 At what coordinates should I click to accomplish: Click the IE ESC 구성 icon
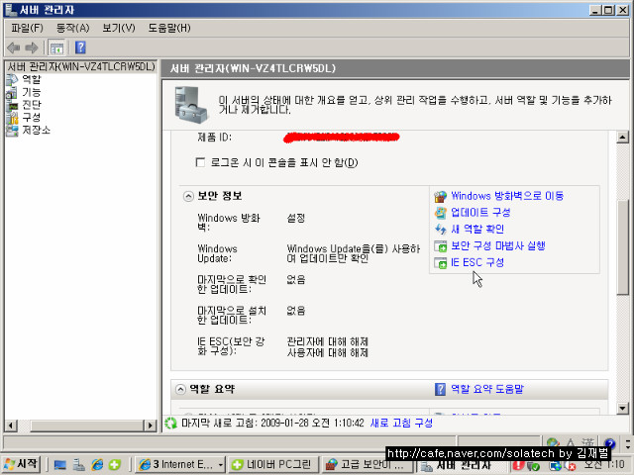(440, 263)
